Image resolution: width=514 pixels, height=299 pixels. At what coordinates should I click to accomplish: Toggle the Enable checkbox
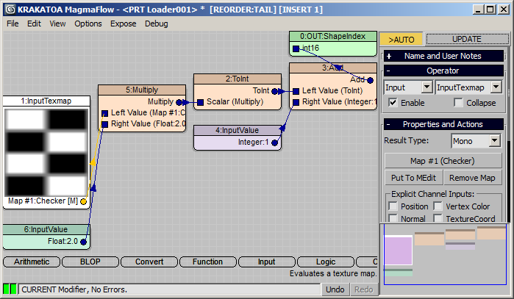(393, 103)
